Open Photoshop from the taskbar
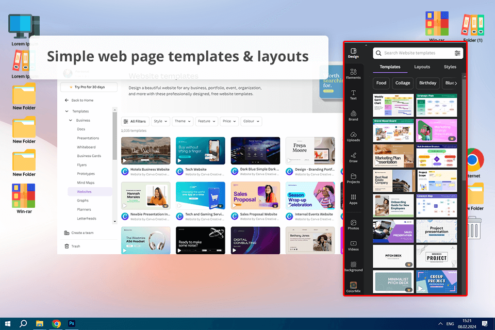The width and height of the screenshot is (495, 330). pos(72,323)
